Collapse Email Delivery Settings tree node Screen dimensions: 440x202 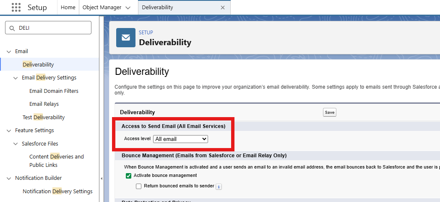click(x=16, y=78)
